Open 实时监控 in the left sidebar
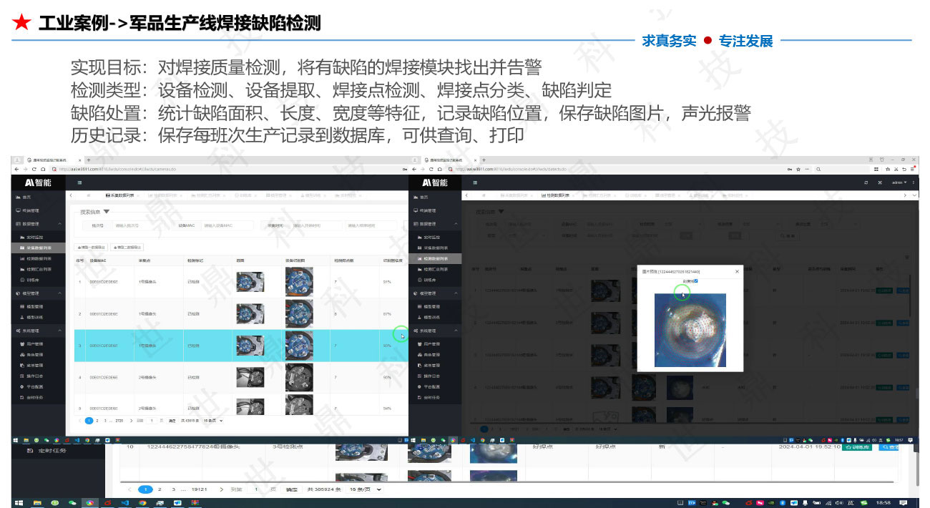The height and width of the screenshot is (508, 930). [x=36, y=238]
